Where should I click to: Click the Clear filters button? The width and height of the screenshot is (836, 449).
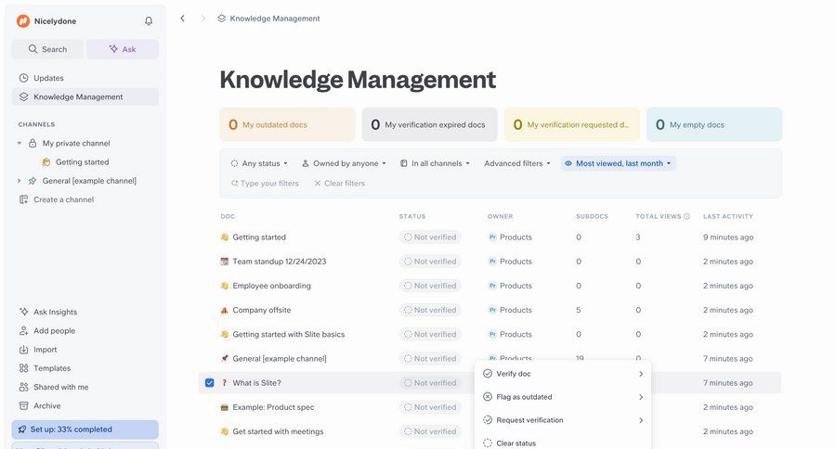339,184
